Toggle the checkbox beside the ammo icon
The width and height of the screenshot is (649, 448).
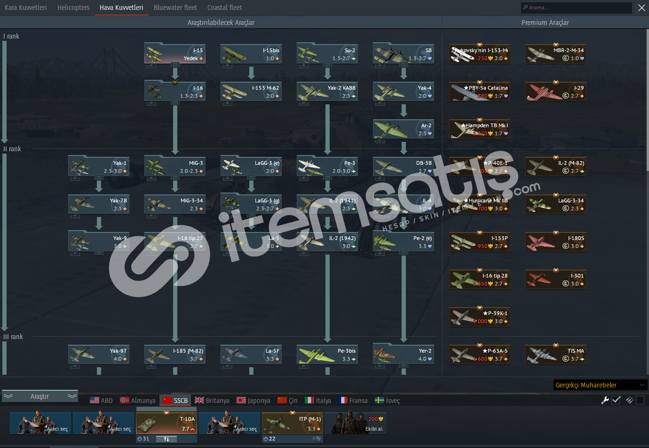640,400
